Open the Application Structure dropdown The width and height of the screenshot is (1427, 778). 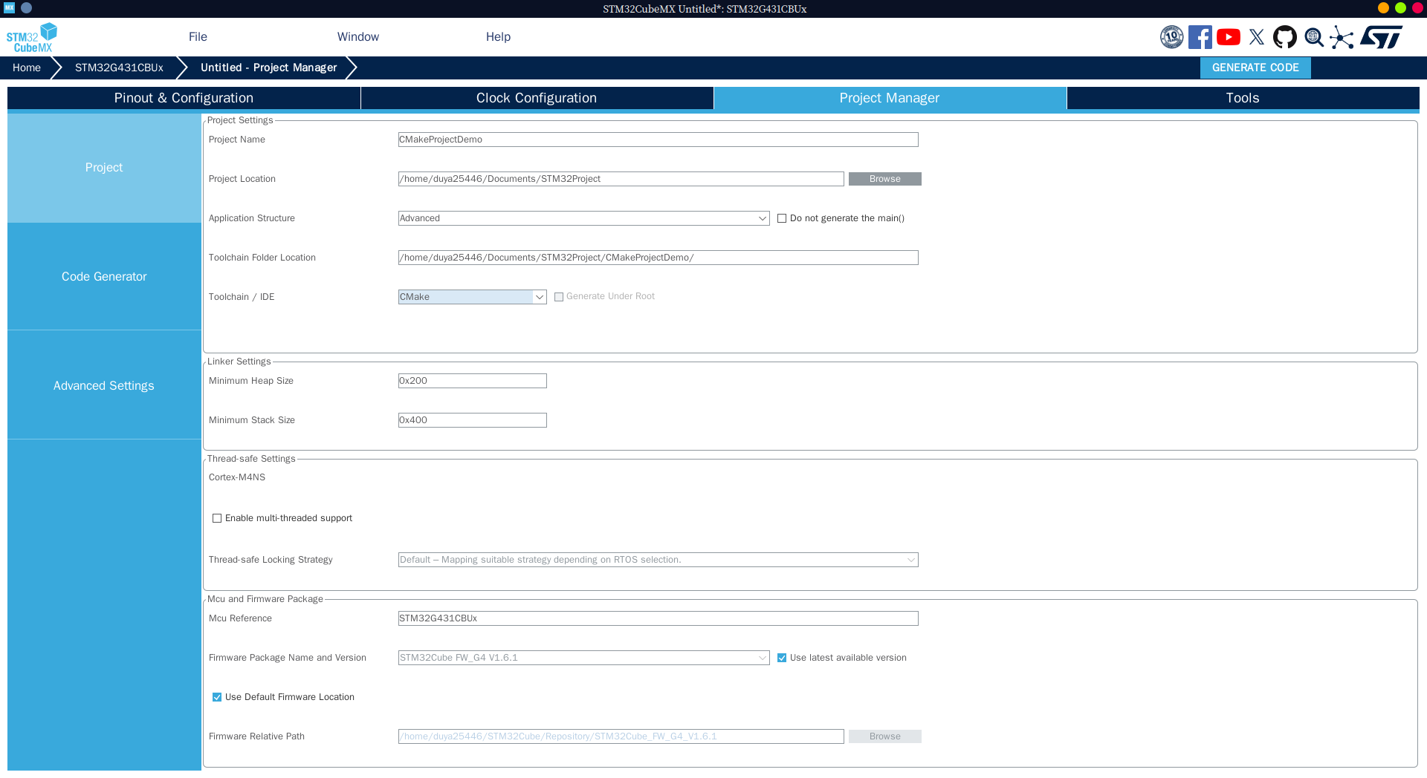583,218
